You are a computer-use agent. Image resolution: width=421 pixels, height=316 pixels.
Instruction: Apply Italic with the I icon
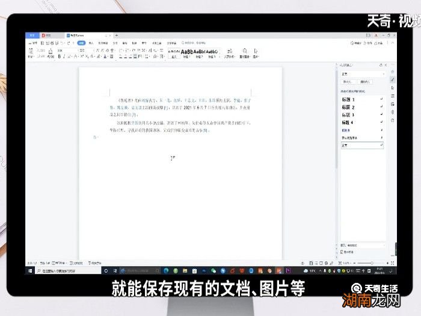[64, 57]
